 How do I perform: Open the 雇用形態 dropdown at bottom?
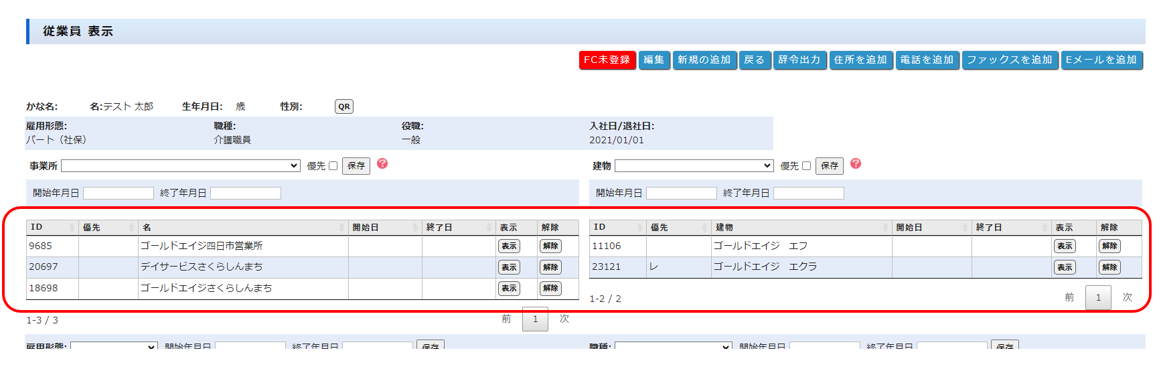point(114,346)
